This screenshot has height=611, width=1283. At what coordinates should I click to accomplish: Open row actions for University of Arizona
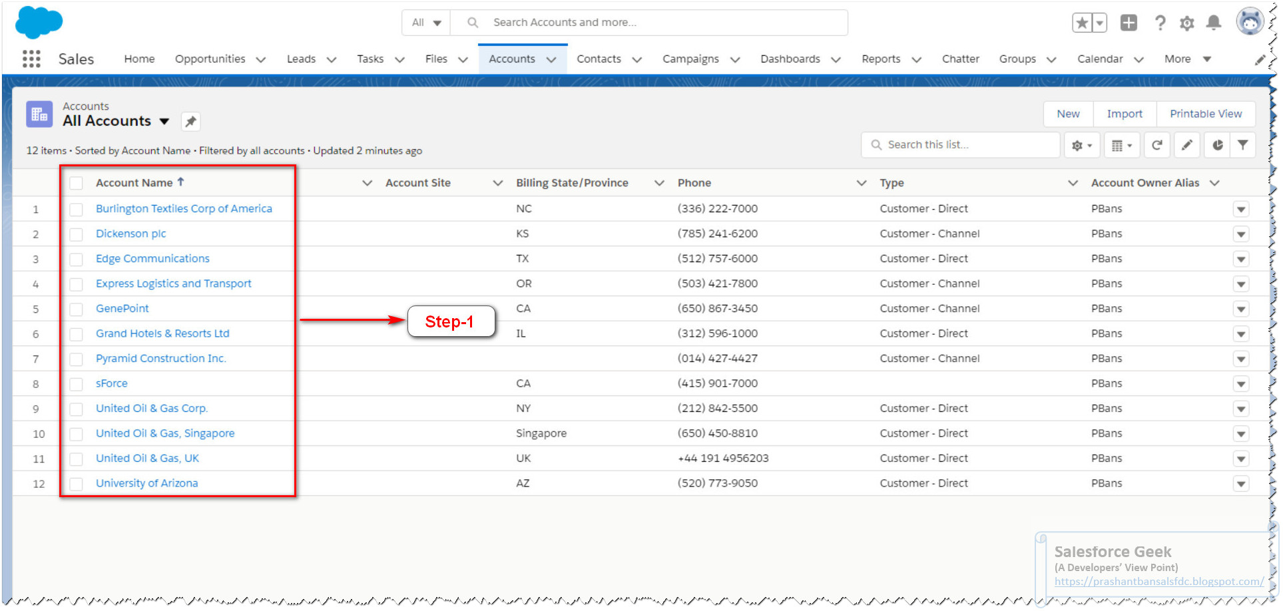click(x=1241, y=484)
